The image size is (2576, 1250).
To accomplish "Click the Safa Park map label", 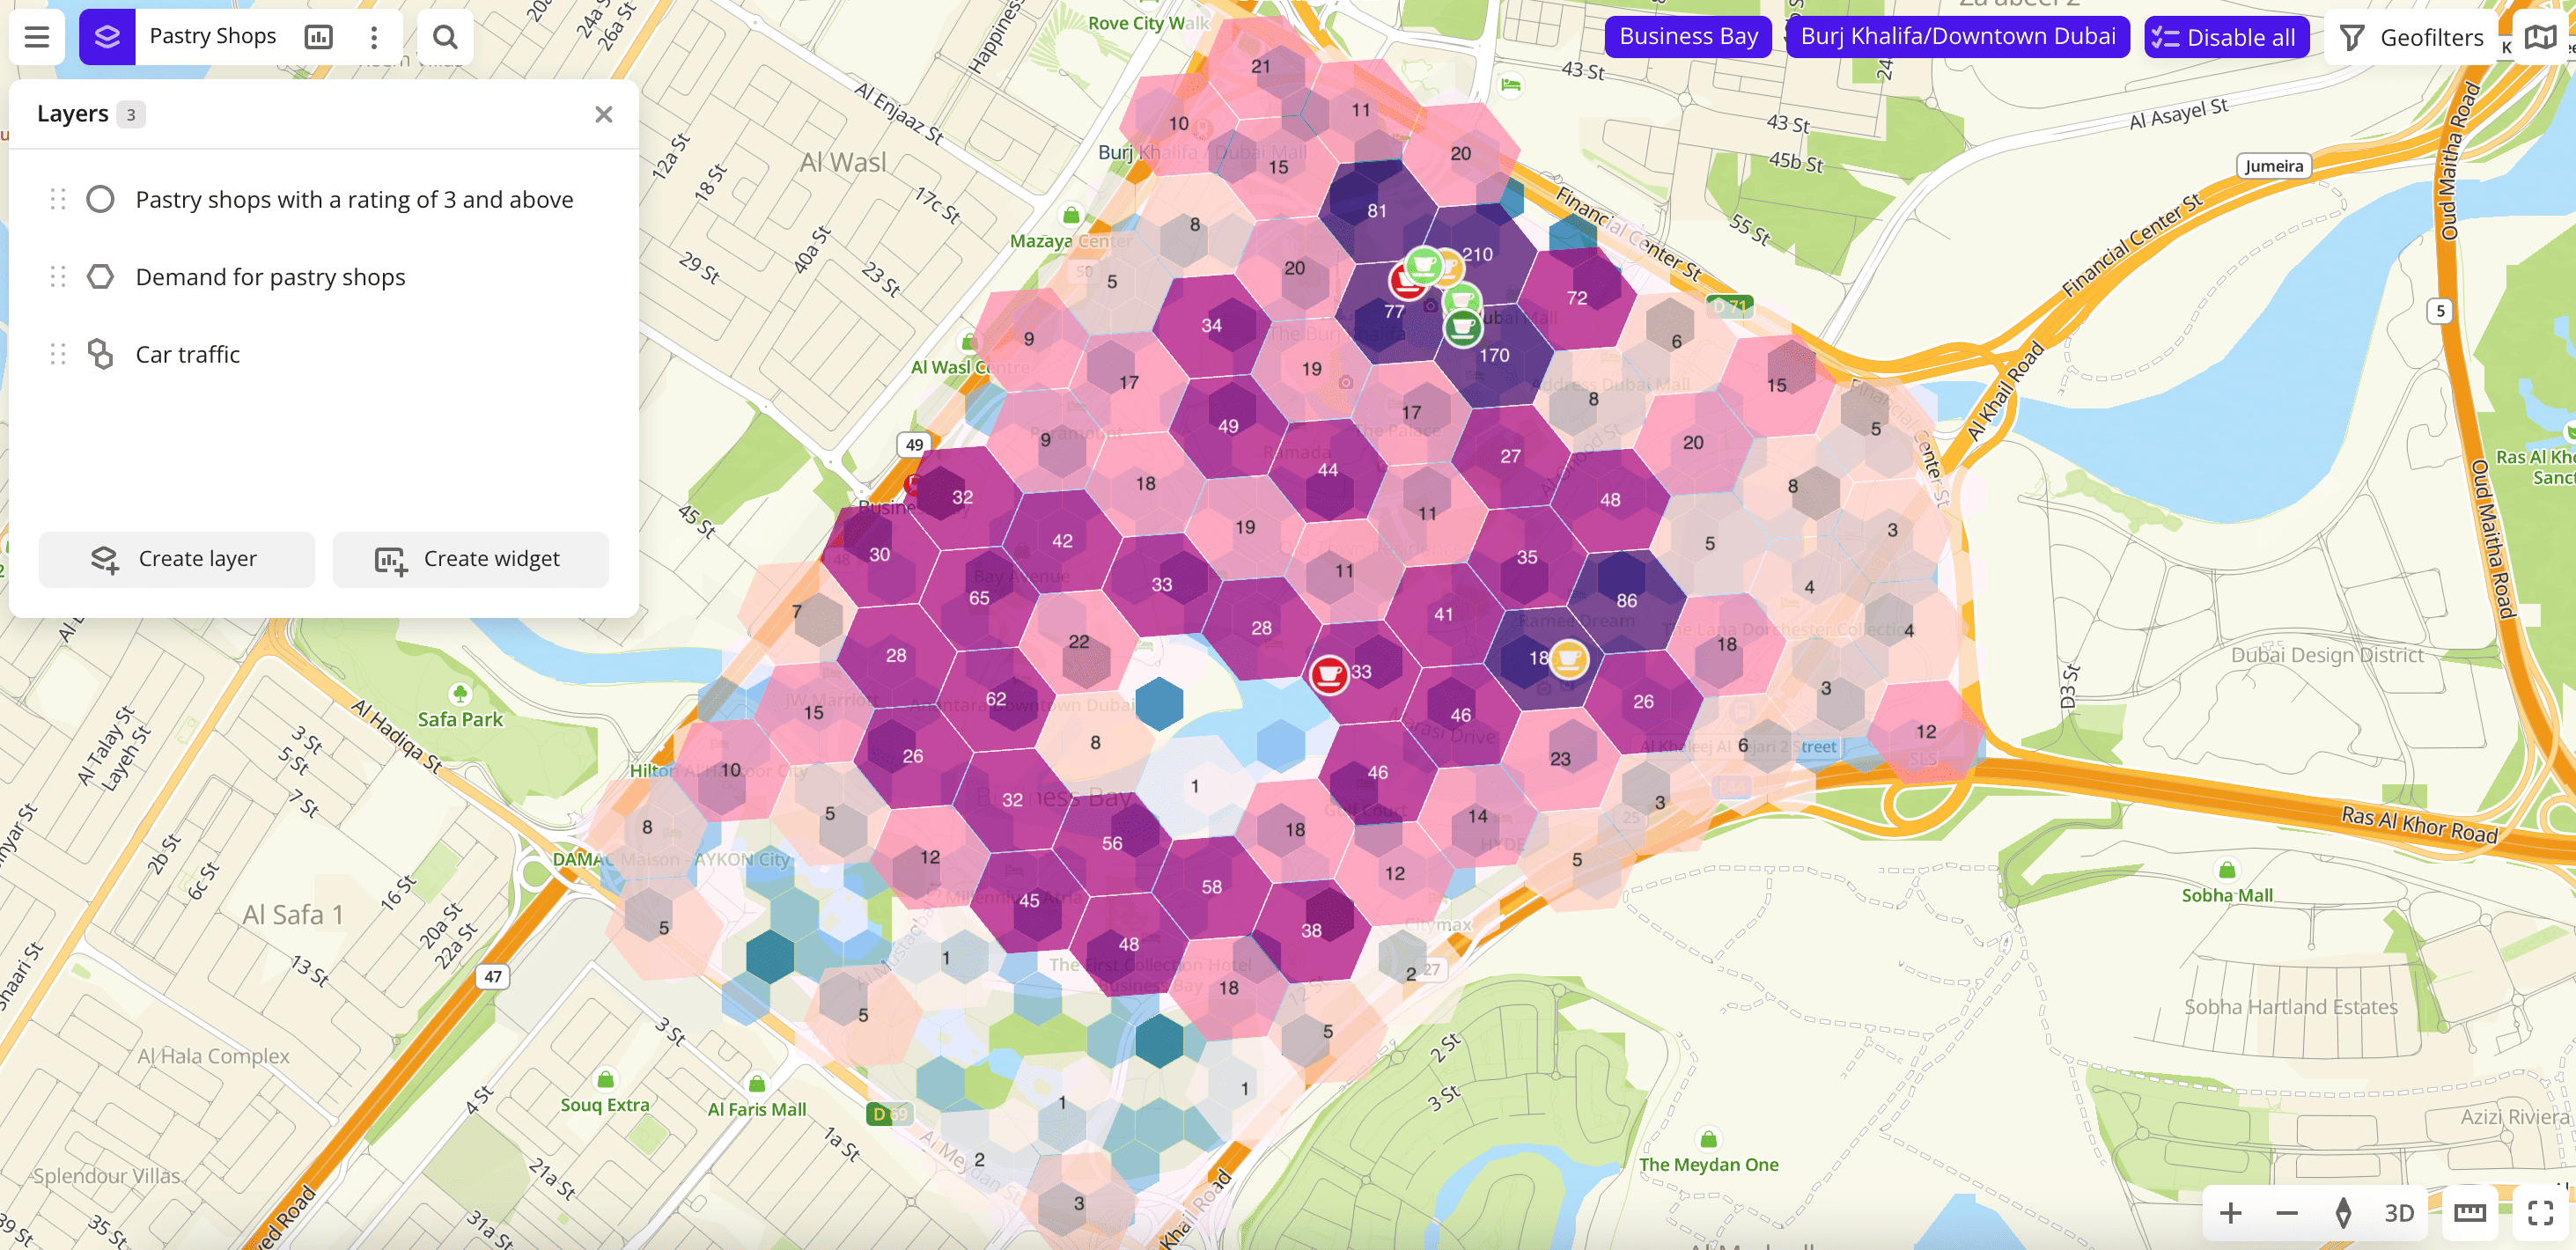I will tap(460, 719).
